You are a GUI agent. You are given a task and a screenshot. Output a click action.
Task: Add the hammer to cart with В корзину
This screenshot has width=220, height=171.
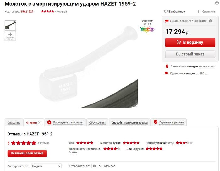(190, 42)
